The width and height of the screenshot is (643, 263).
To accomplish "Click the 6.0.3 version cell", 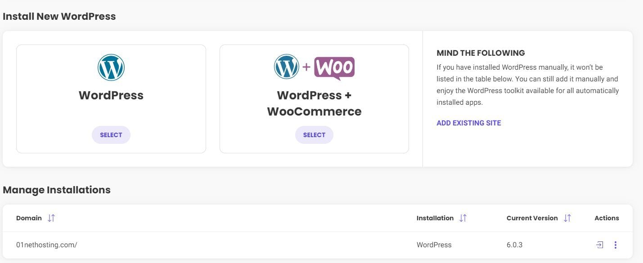I will click(515, 245).
